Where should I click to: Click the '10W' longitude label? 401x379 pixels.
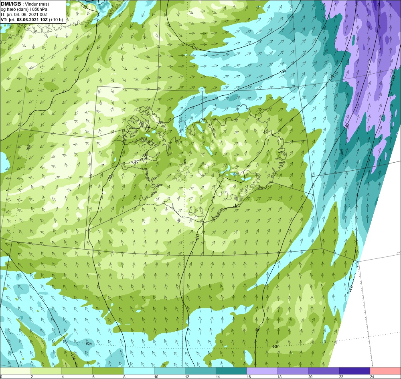pos(342,153)
